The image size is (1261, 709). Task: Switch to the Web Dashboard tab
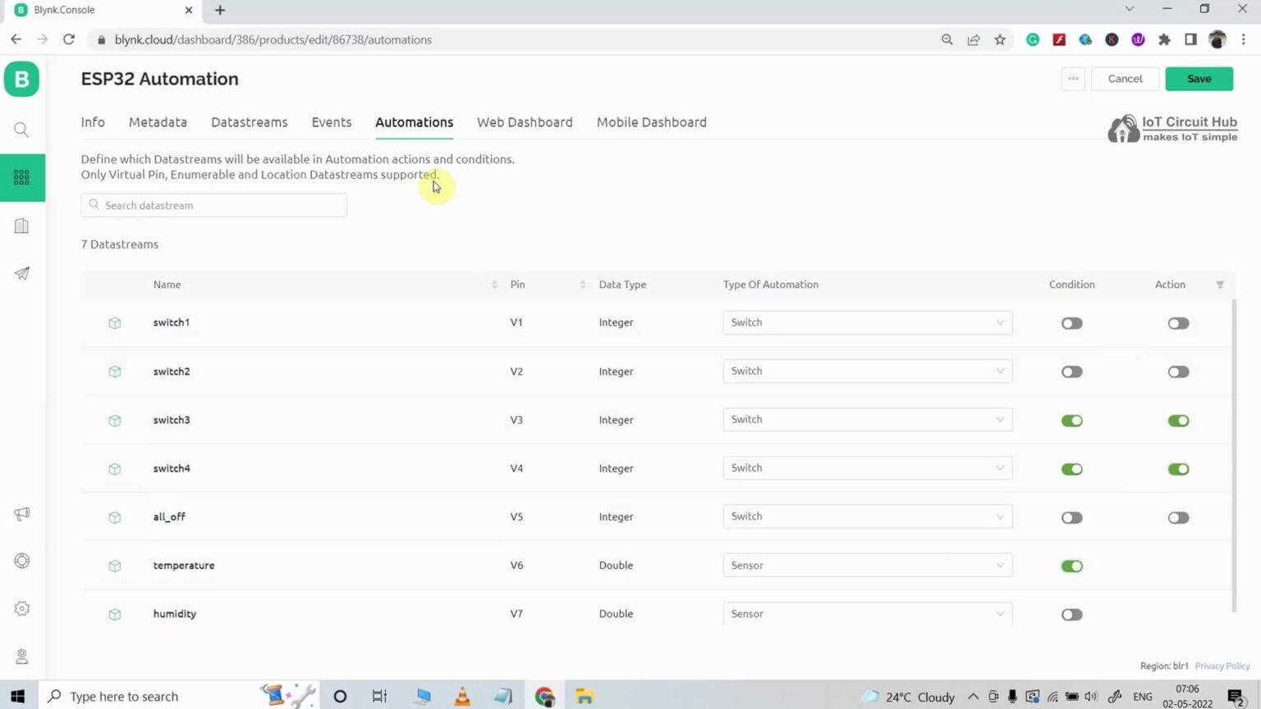point(525,121)
